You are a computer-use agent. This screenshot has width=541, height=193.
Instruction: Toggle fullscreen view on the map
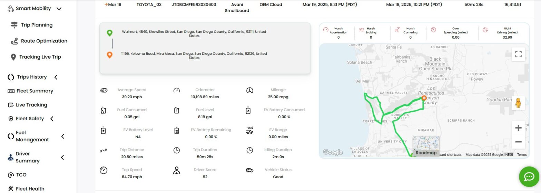pyautogui.click(x=518, y=54)
